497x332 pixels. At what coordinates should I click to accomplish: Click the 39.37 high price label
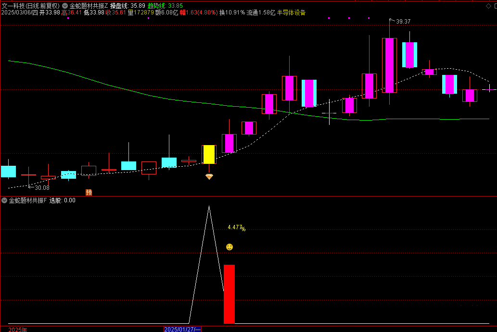403,22
